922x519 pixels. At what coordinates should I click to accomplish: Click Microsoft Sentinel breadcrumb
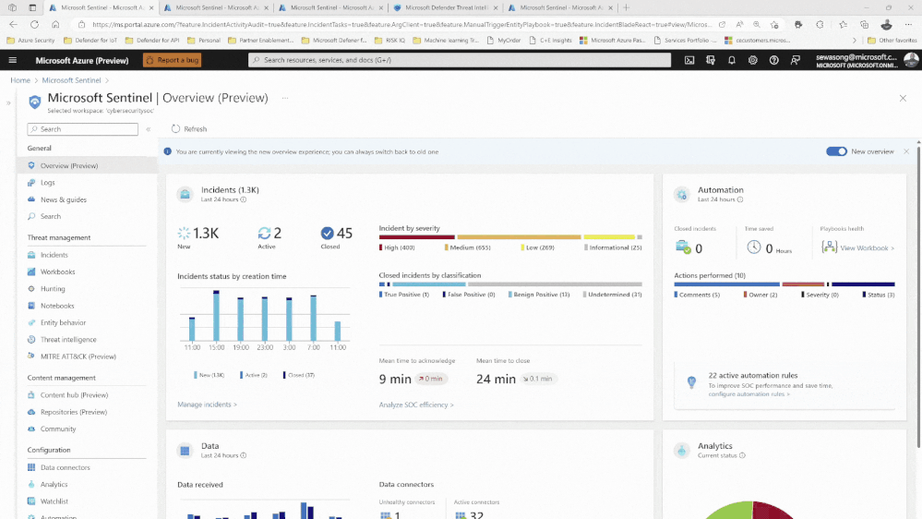point(71,80)
